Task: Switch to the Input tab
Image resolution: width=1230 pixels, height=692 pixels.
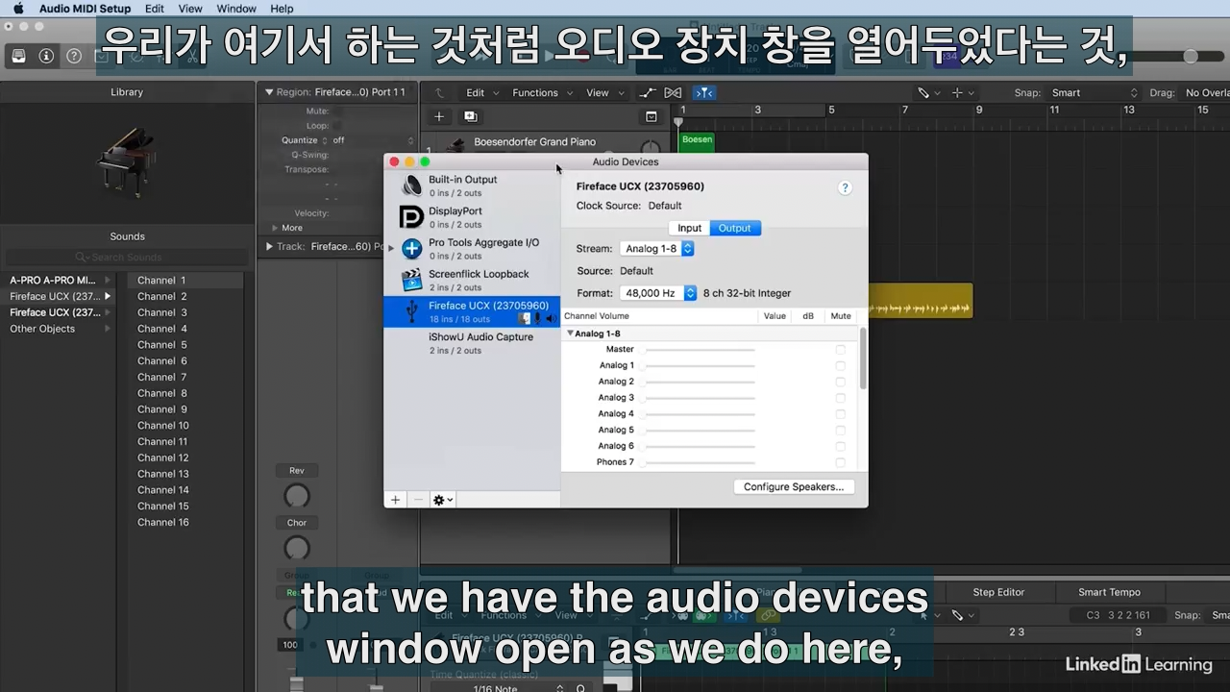Action: [690, 228]
